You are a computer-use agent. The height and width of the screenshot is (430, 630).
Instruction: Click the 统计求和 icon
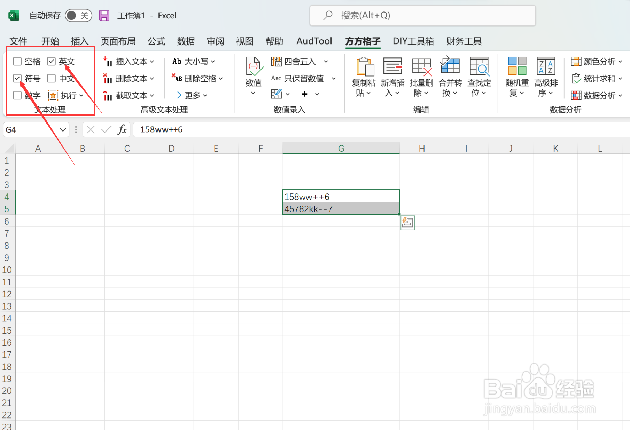coord(576,78)
